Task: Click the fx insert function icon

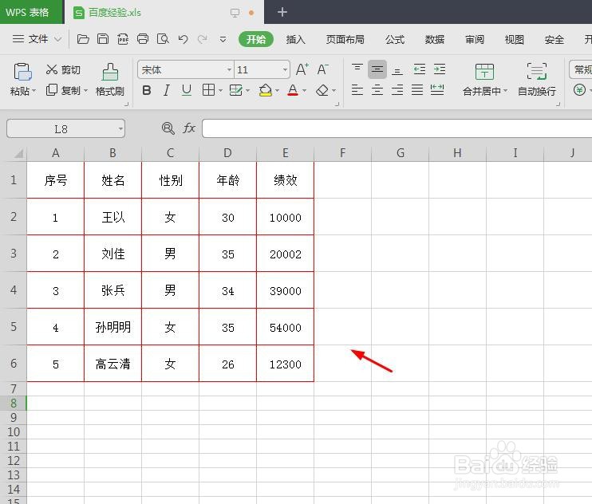Action: [189, 128]
